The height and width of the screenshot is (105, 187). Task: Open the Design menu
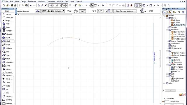click(23, 1)
